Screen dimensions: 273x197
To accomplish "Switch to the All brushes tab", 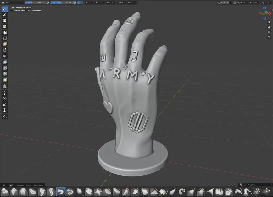I will pos(11,185).
